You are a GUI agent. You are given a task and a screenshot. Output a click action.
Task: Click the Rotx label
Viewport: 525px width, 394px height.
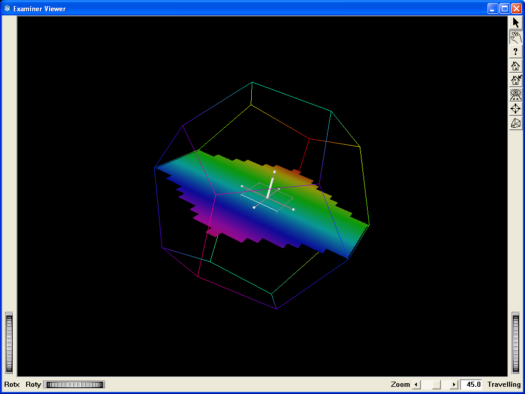click(x=12, y=384)
